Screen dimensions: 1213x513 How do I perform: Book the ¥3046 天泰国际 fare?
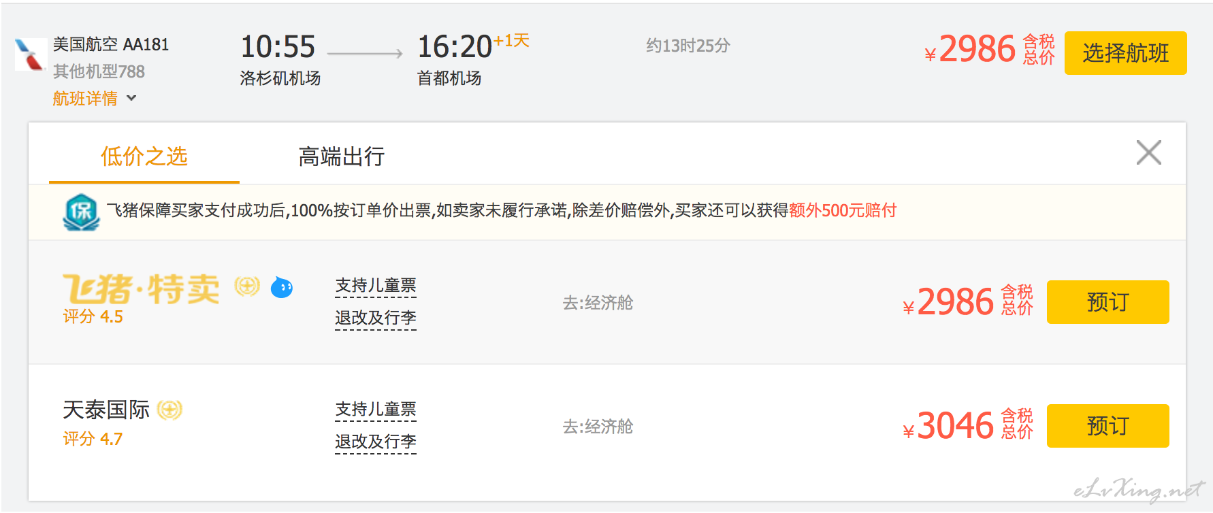(x=1108, y=426)
